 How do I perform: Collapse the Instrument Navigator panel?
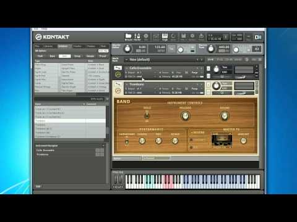pos(103,146)
